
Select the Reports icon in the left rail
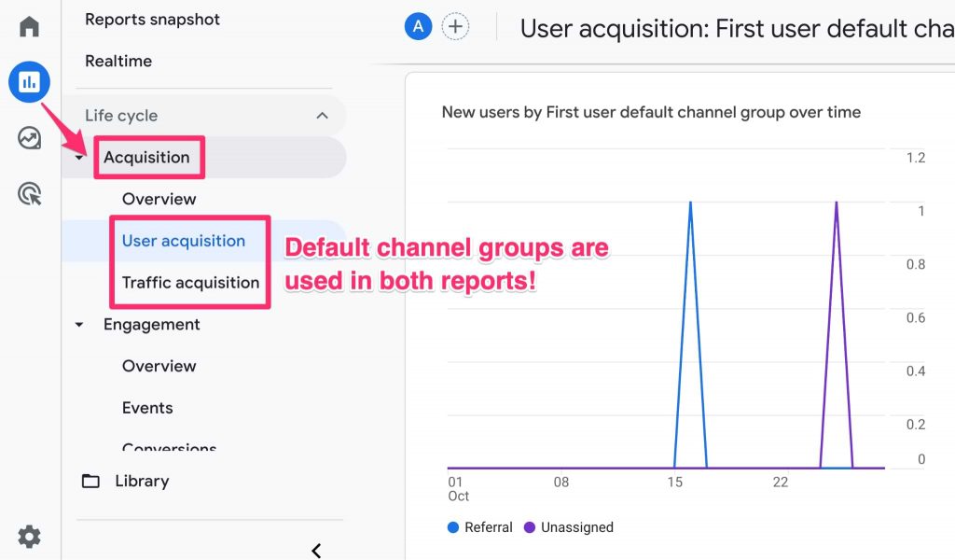pos(29,82)
